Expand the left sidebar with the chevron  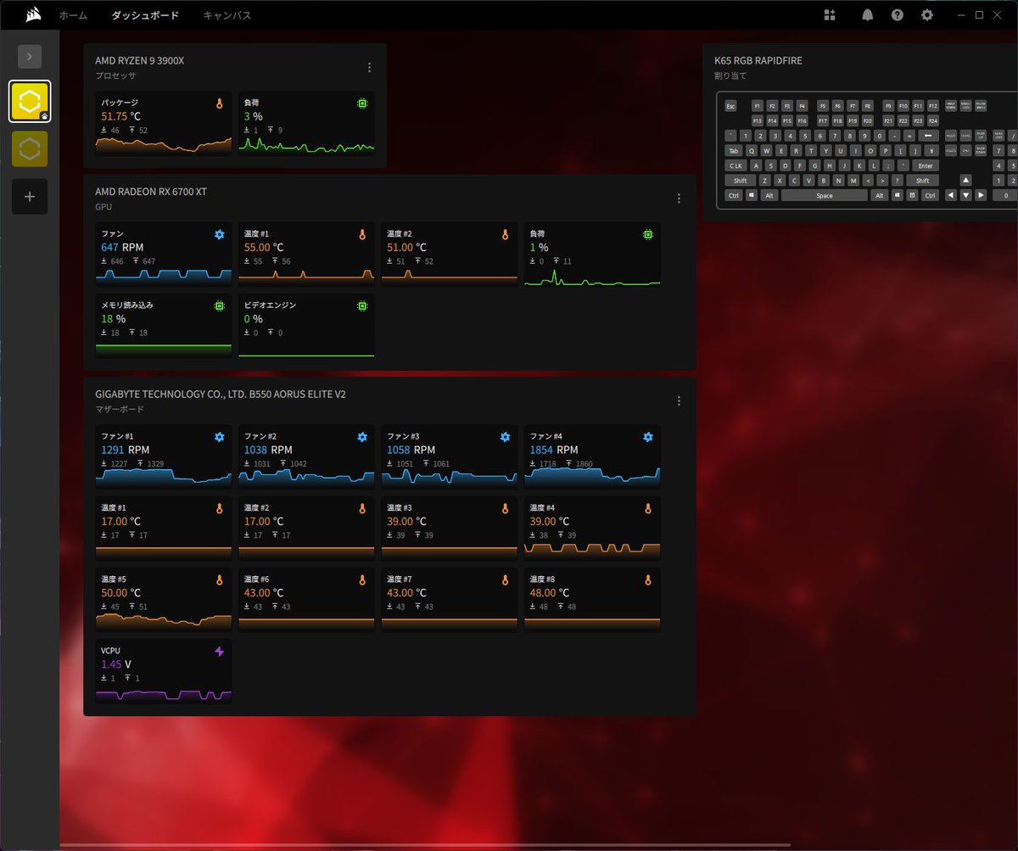[x=30, y=57]
